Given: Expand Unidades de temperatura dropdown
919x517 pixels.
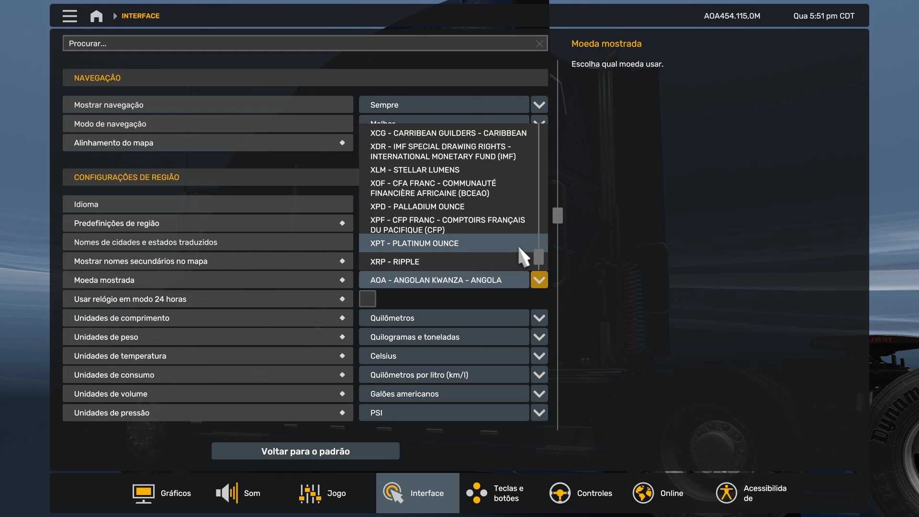Looking at the screenshot, I should tap(539, 356).
